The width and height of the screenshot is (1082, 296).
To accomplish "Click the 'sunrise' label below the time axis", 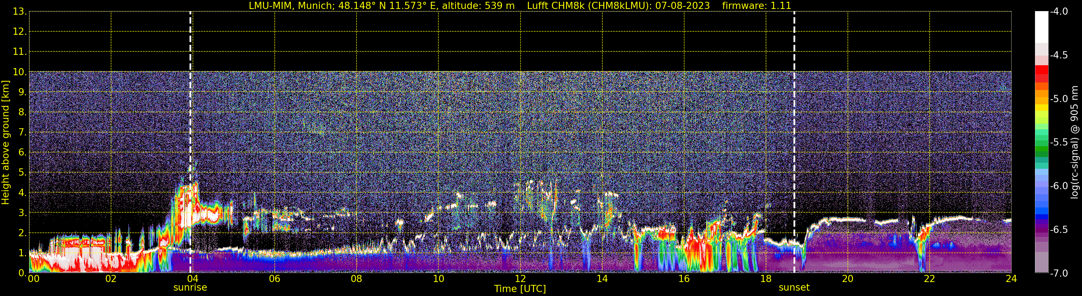I will (x=190, y=288).
